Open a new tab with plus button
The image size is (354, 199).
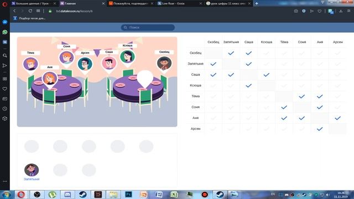[x=257, y=3]
